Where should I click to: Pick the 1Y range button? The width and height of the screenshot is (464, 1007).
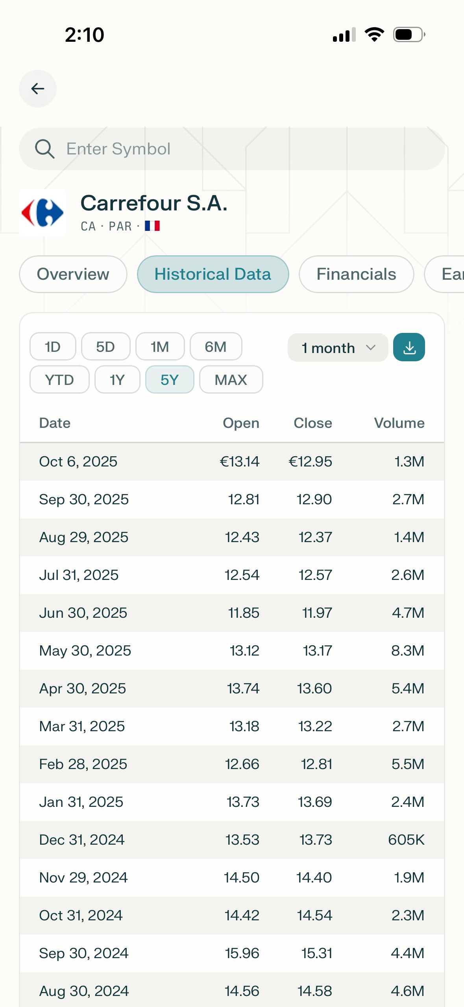[117, 380]
